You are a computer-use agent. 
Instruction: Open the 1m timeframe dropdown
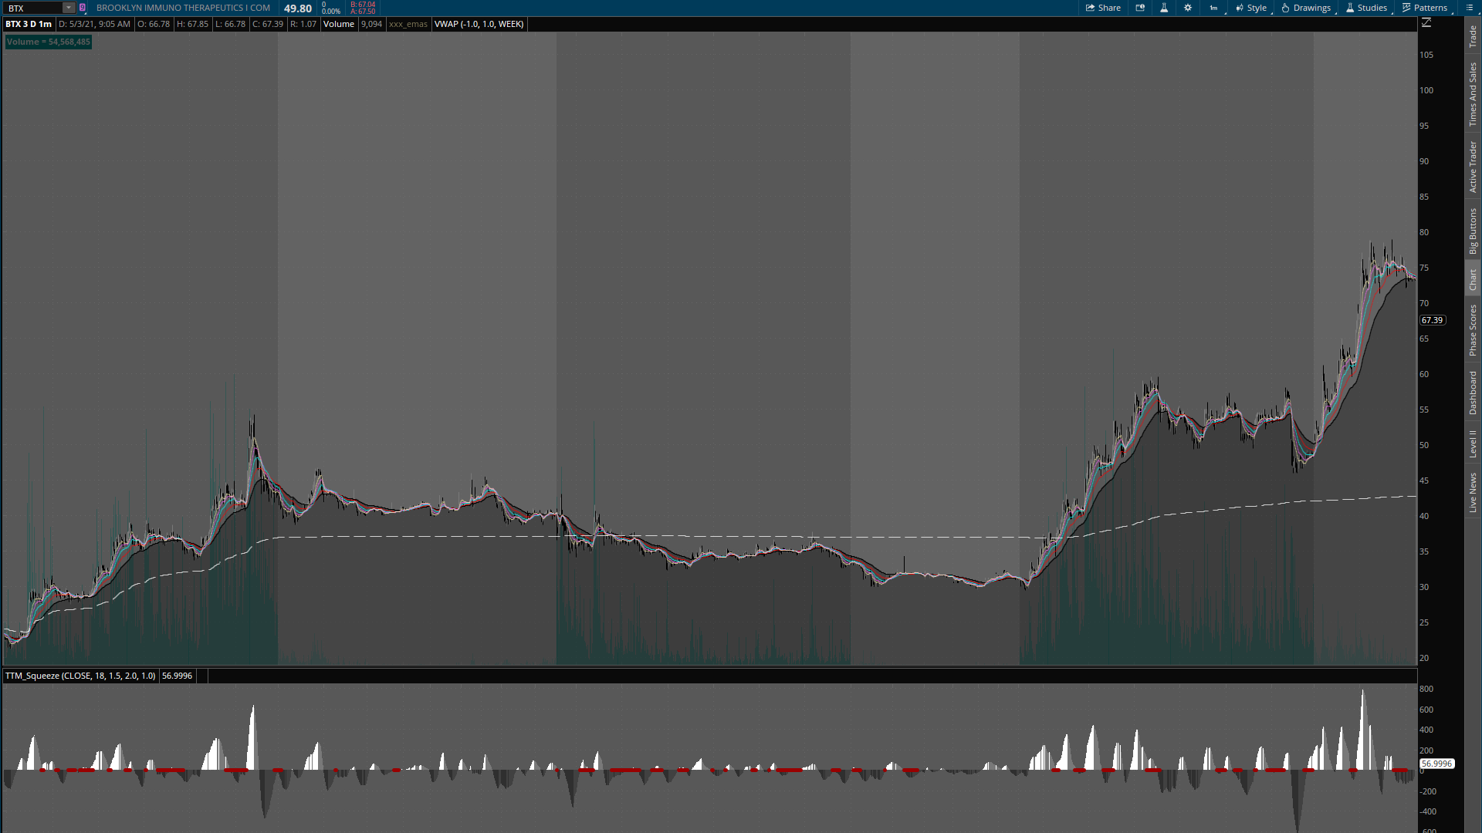pos(1213,8)
